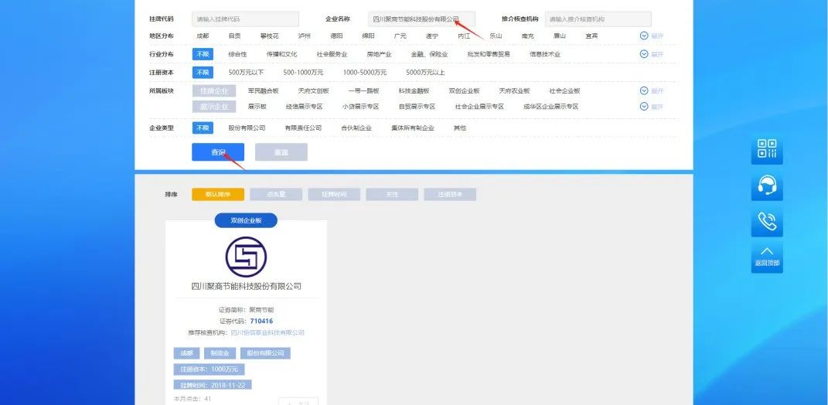Select 小贷展示专区 option
The image size is (828, 405).
tap(361, 107)
